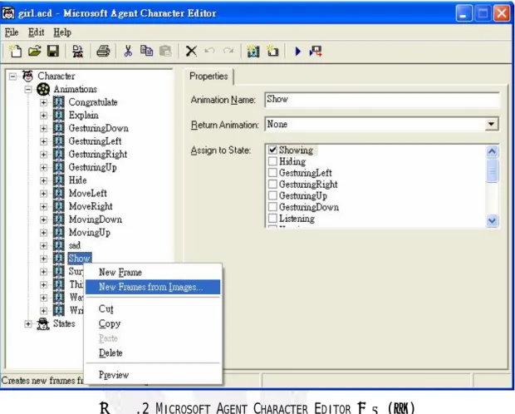Screen dimensions: 515x414
Task: Click the Congratulate animation icon
Action: click(59, 102)
